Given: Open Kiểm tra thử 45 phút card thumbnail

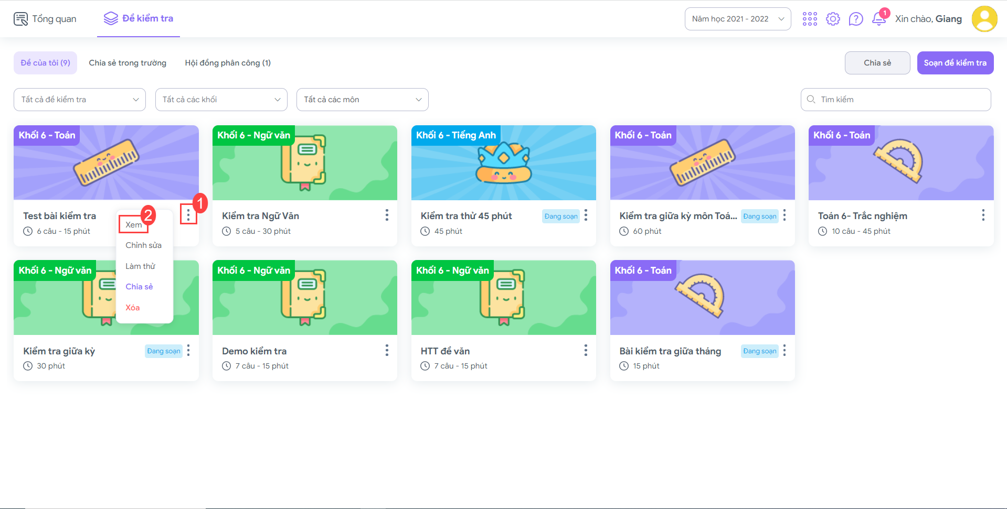Looking at the screenshot, I should pos(504,163).
